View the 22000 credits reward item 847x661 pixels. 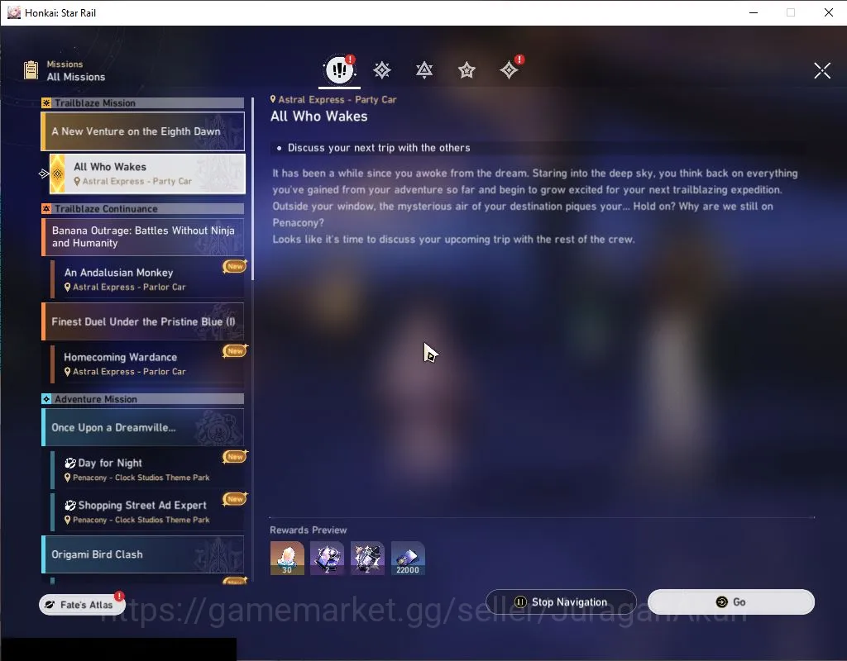408,558
